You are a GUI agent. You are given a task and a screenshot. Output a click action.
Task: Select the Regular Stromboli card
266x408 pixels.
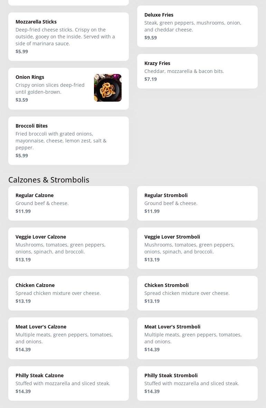pyautogui.click(x=197, y=203)
